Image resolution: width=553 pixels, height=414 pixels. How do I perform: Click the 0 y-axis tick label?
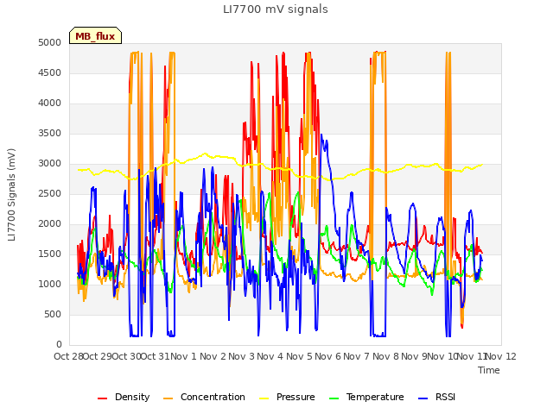point(59,345)
